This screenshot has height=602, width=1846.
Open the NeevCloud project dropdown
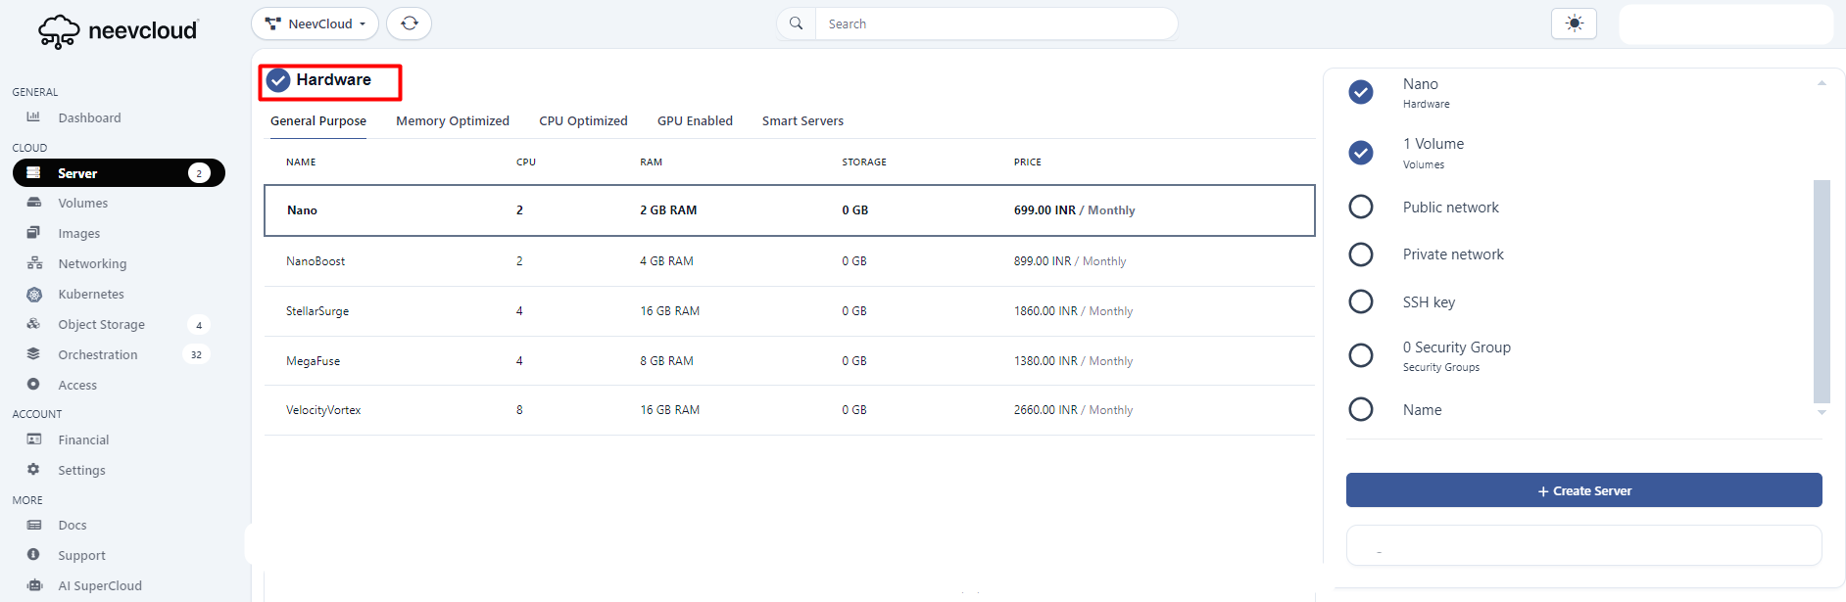[x=315, y=23]
